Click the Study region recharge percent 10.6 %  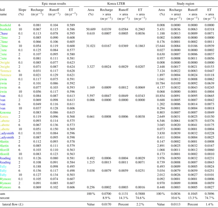(176, 198)
